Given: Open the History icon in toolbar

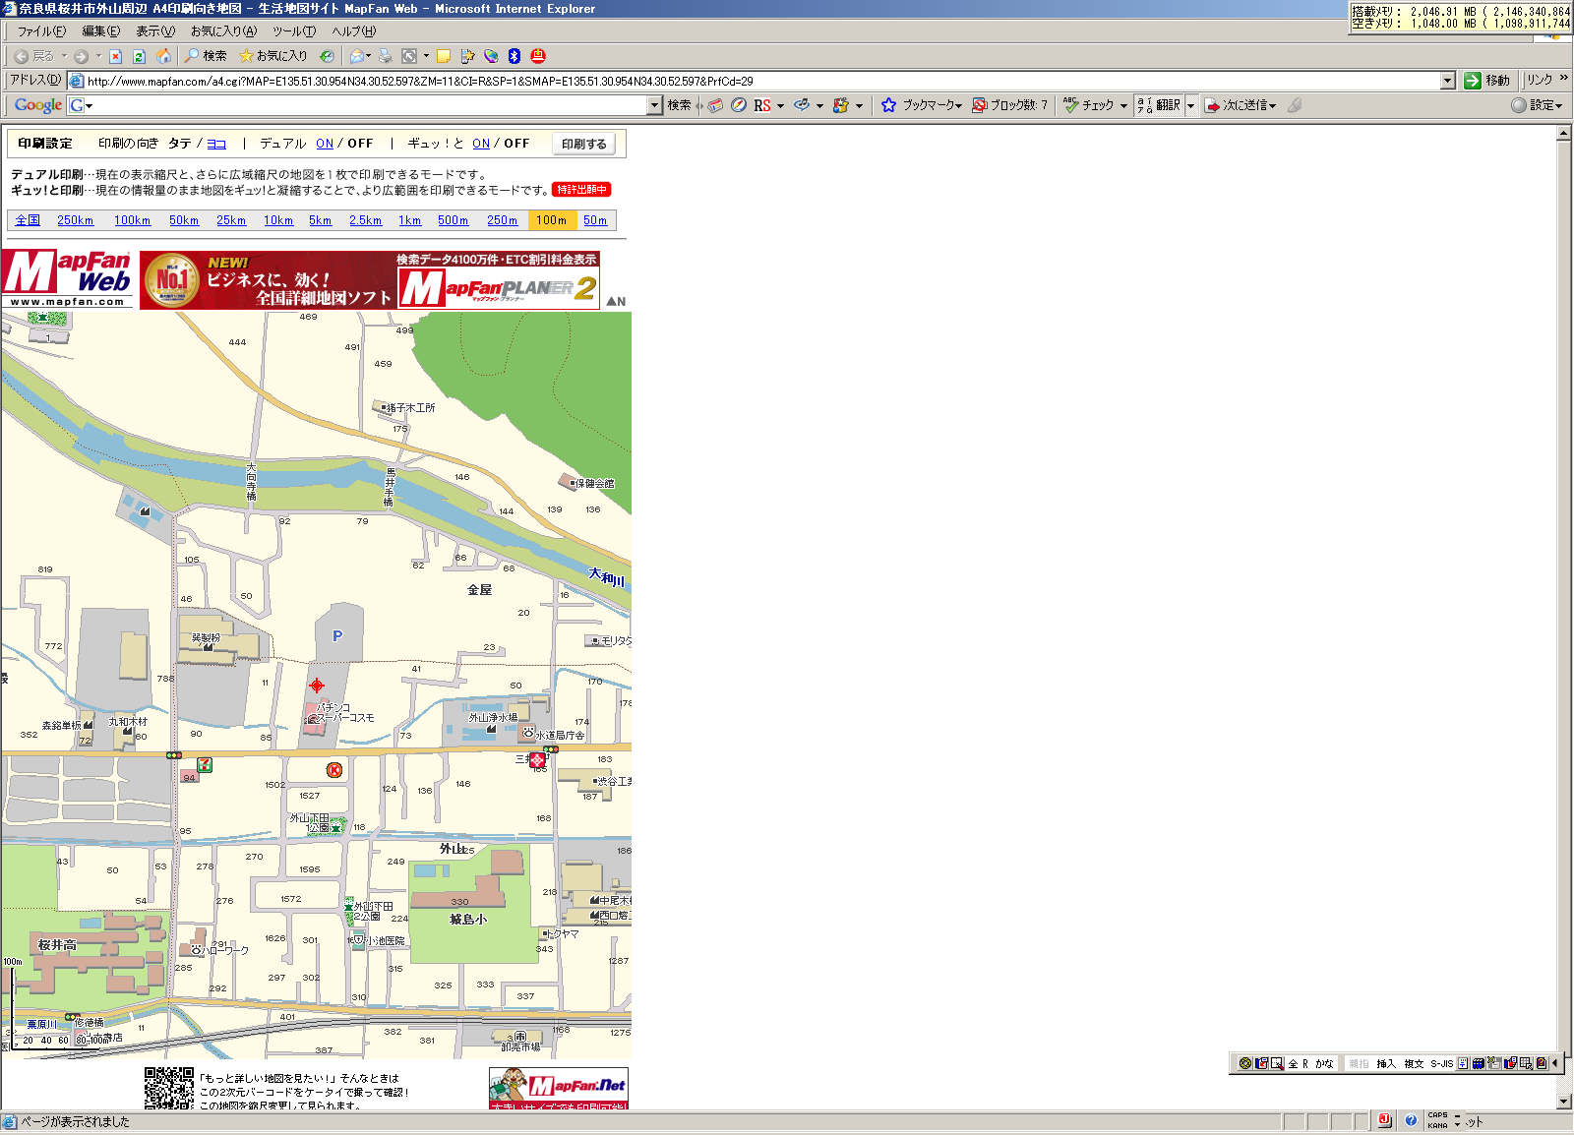Looking at the screenshot, I should [x=327, y=56].
